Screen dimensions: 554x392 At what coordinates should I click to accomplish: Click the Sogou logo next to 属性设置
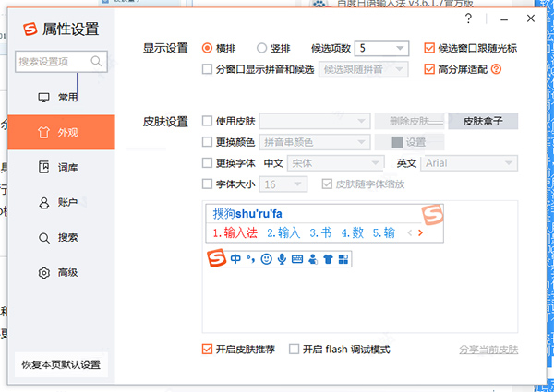[x=30, y=29]
